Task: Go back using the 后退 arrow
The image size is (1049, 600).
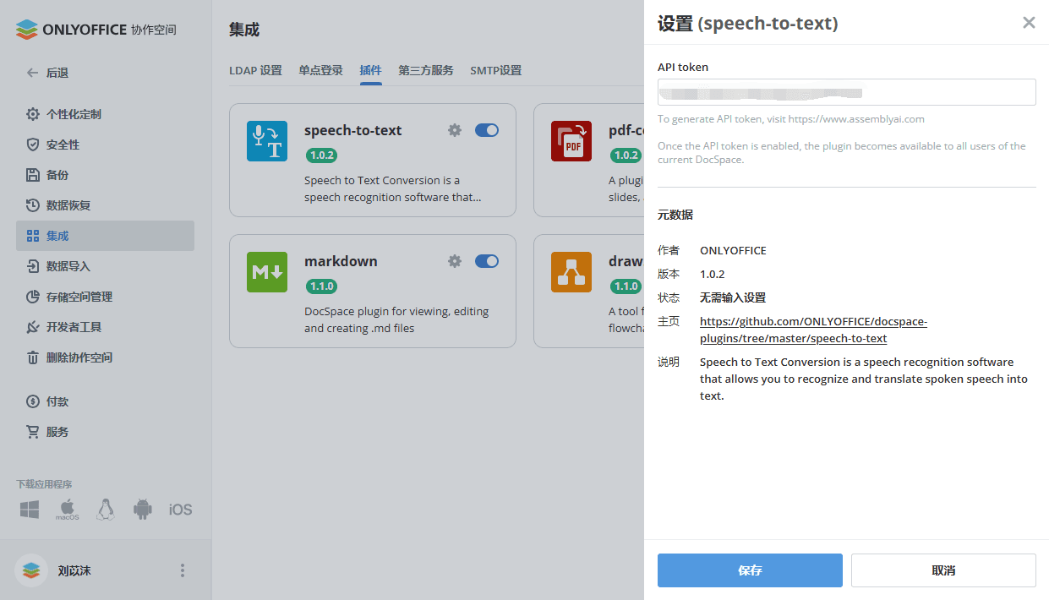Action: (32, 73)
